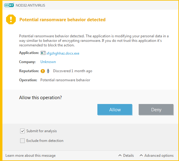Expand the Details section

pos(126,156)
